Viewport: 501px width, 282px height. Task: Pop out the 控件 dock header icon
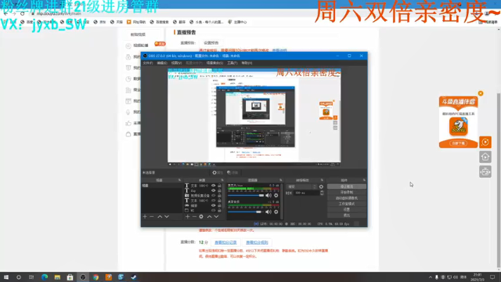pyautogui.click(x=364, y=180)
